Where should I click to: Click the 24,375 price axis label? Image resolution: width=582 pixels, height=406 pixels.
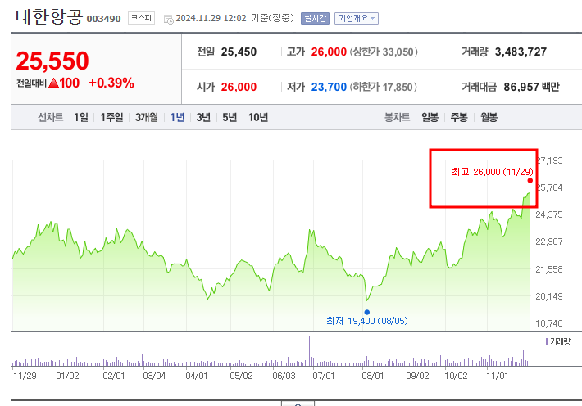tap(549, 214)
